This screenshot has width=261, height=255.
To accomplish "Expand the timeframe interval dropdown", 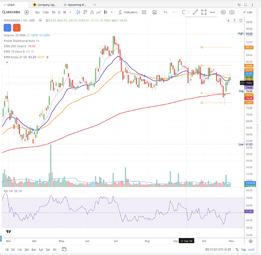I will click(x=70, y=12).
